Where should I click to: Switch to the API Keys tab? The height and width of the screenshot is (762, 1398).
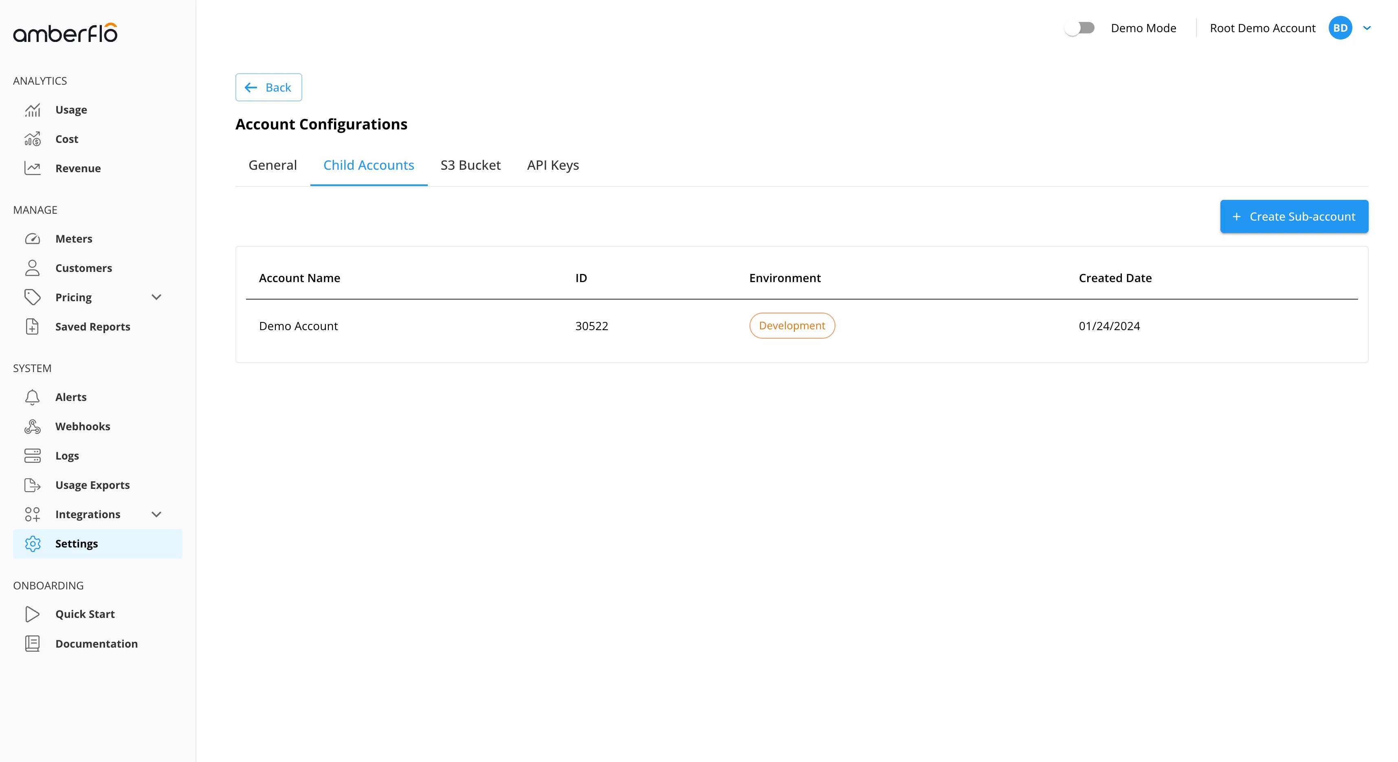click(553, 165)
